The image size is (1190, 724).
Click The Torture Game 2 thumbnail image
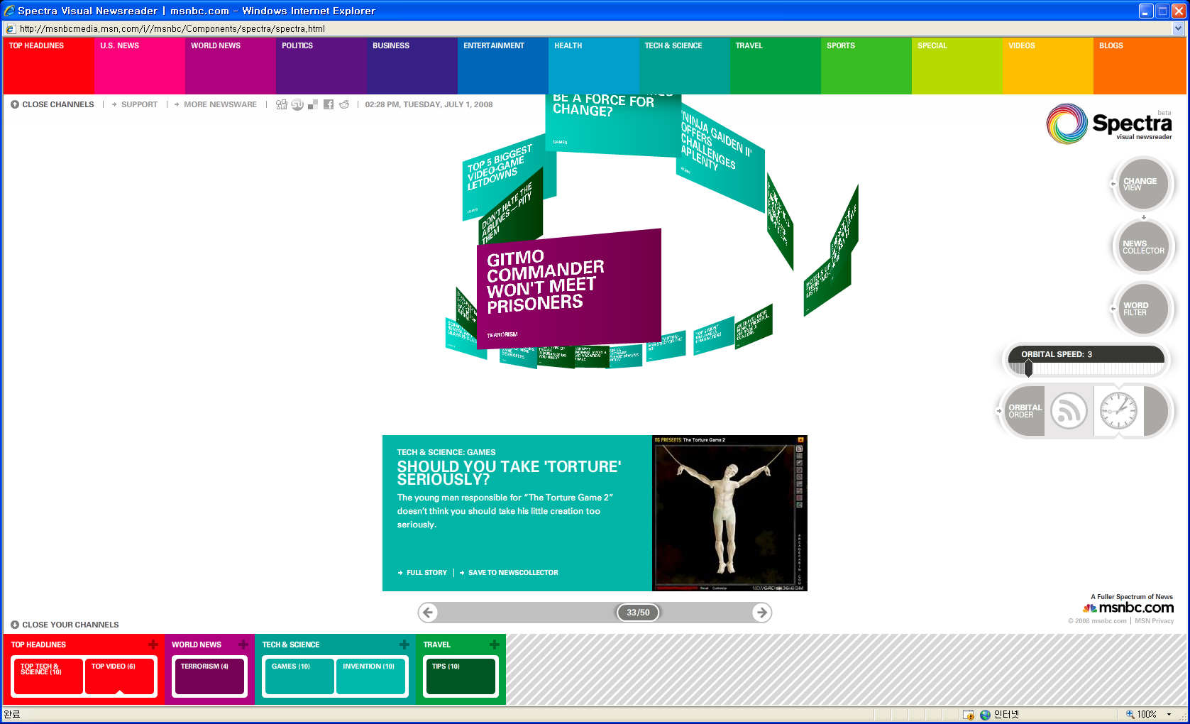[729, 513]
